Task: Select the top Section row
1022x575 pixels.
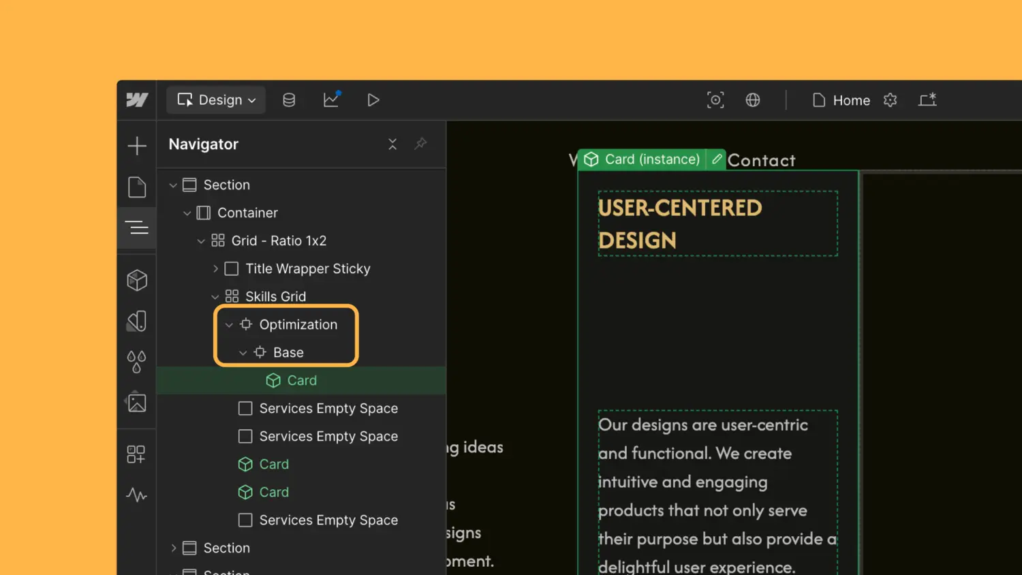Action: [x=301, y=185]
